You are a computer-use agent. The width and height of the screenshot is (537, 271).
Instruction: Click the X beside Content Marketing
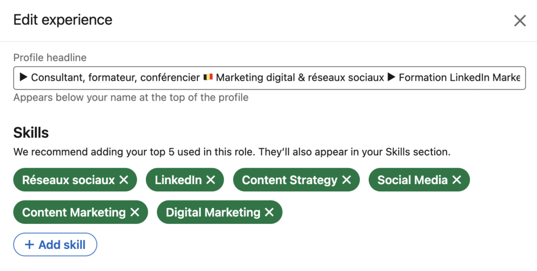point(135,212)
